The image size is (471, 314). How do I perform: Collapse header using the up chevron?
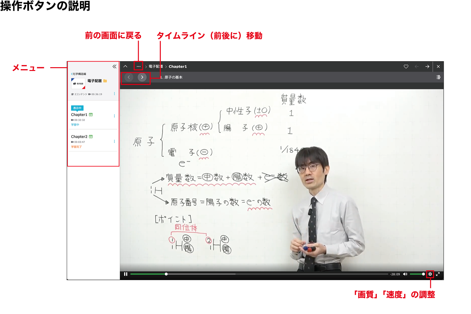125,67
